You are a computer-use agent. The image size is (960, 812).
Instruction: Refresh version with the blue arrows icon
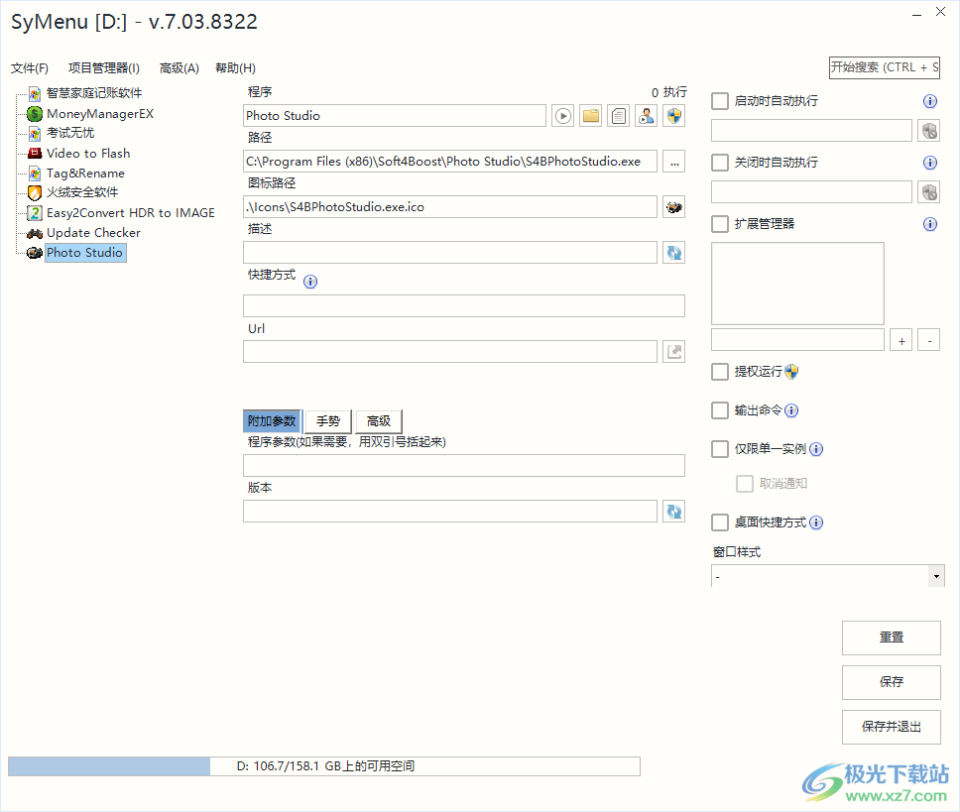pos(674,512)
